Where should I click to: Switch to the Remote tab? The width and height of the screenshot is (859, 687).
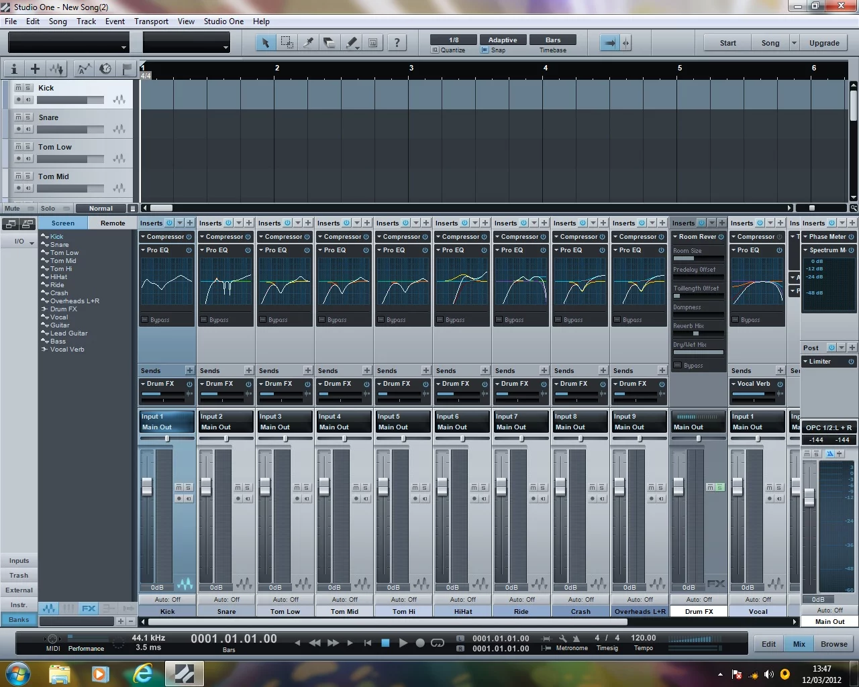click(x=112, y=223)
